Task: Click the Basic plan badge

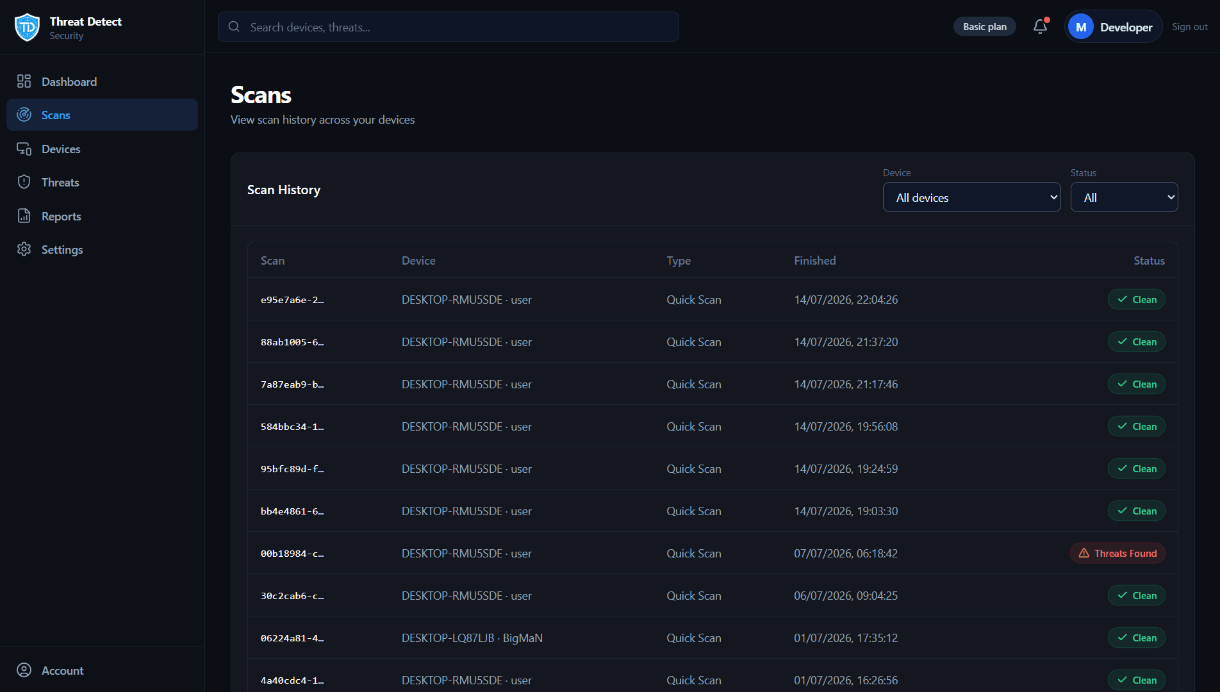Action: (x=984, y=27)
